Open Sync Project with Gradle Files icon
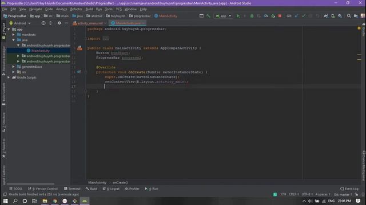 coord(326,16)
